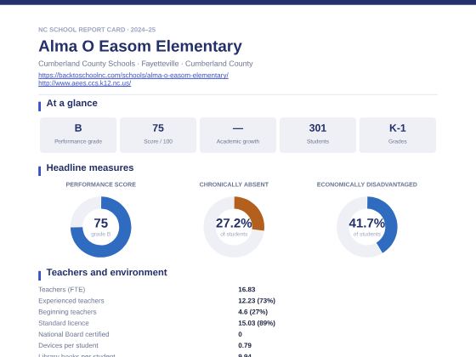This screenshot has width=476, height=357.
Task: Click the Standard licence row label
Action: 64,323
